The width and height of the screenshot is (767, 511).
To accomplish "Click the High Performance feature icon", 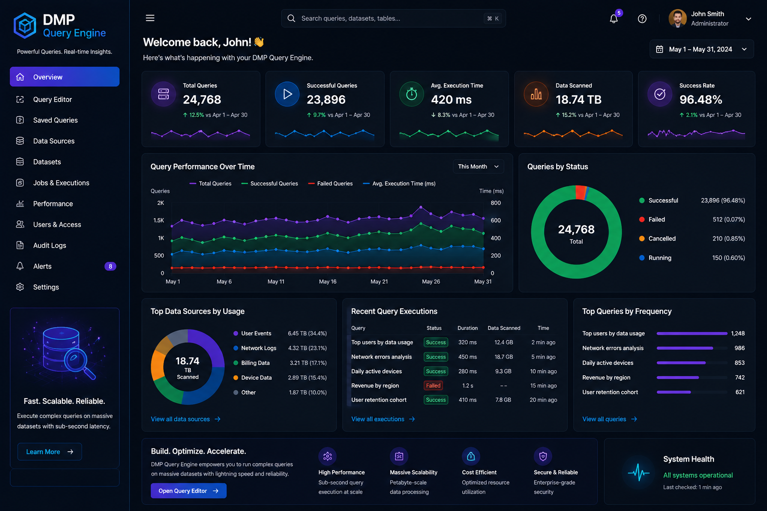I will coord(328,456).
